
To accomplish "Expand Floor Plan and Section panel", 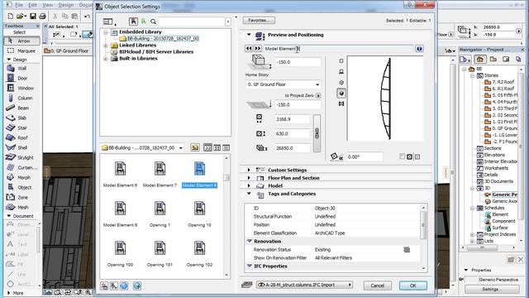I will pos(249,178).
